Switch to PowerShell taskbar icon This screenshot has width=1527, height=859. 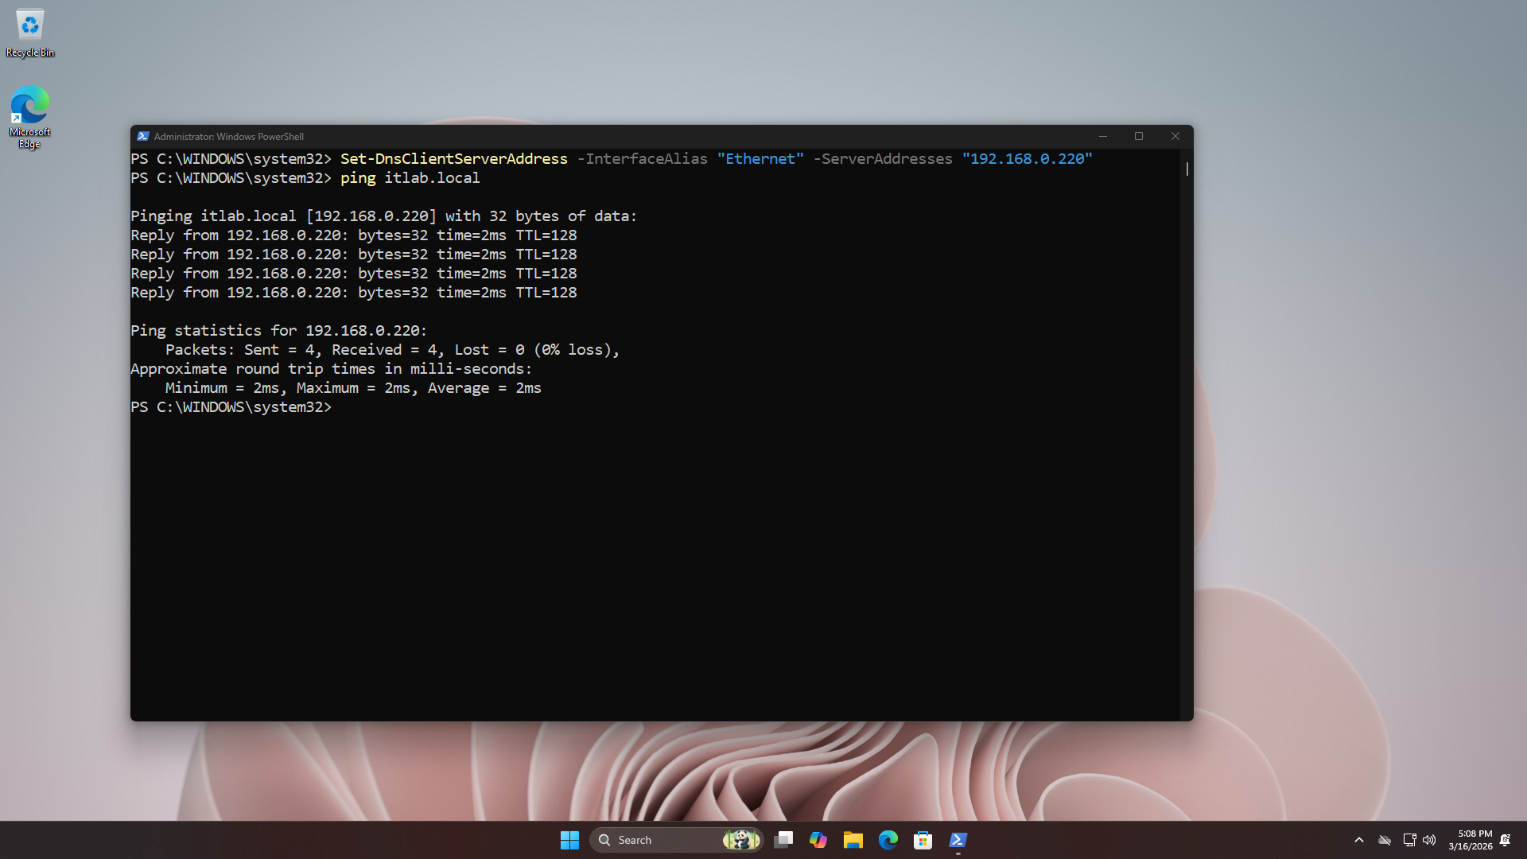(958, 840)
